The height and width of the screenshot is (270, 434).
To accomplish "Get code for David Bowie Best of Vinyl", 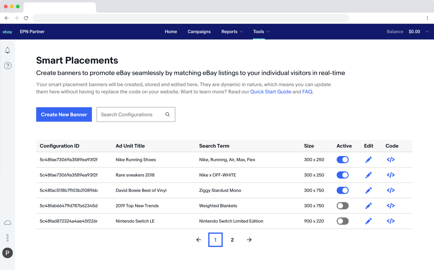I will 391,190.
